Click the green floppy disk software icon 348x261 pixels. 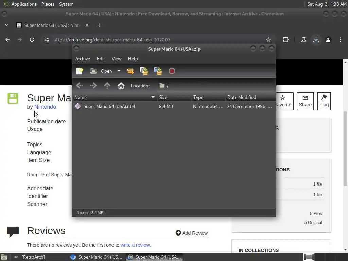click(13, 98)
